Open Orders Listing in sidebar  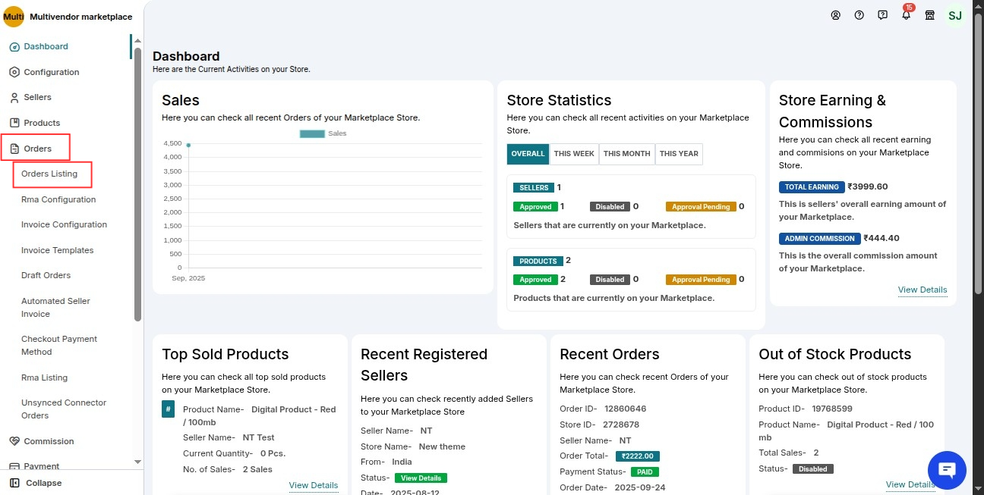coord(49,174)
